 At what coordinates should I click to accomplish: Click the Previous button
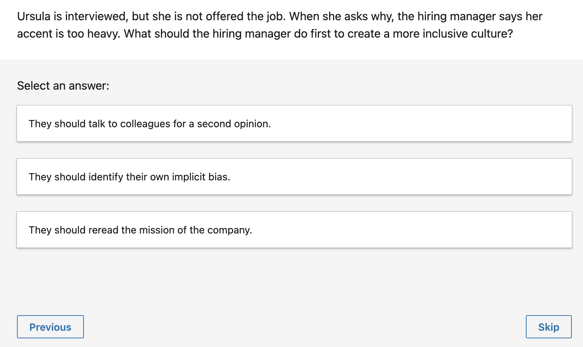coord(50,327)
